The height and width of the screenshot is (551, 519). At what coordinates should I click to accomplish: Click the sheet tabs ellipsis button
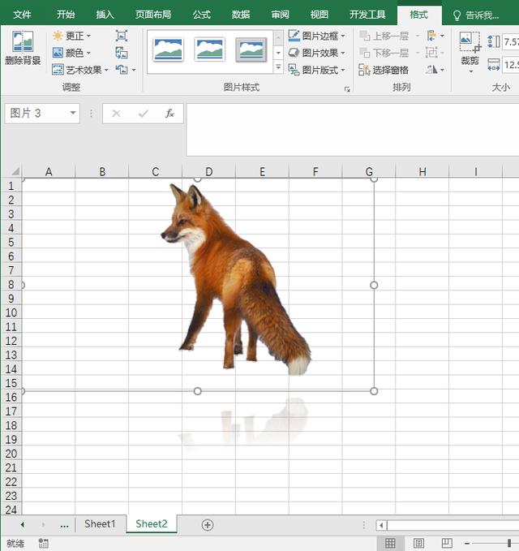click(x=64, y=525)
